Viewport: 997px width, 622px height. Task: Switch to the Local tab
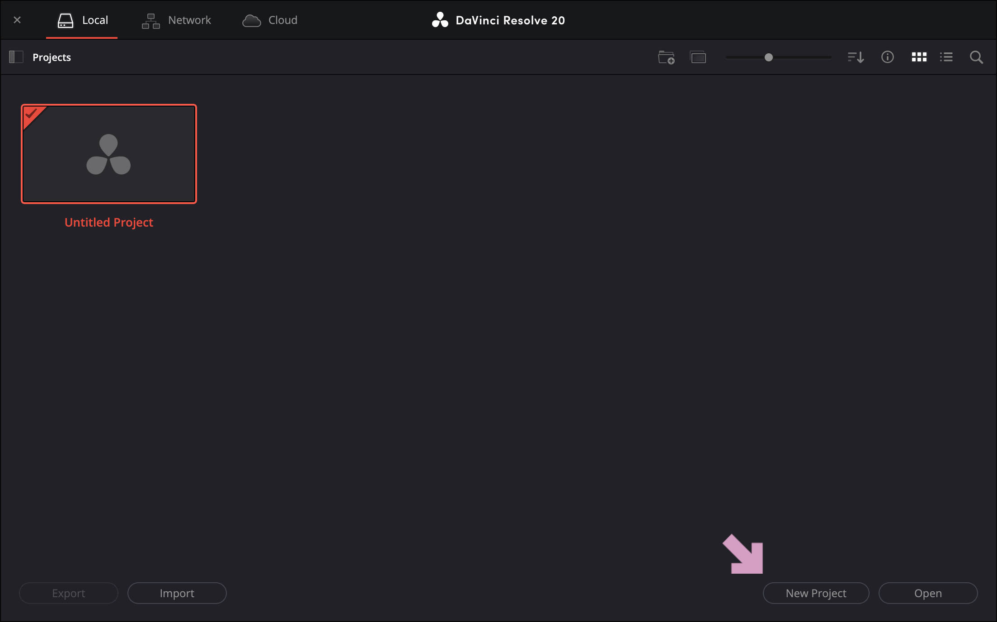click(82, 20)
